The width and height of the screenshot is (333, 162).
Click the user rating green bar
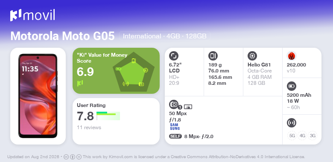[108, 116]
